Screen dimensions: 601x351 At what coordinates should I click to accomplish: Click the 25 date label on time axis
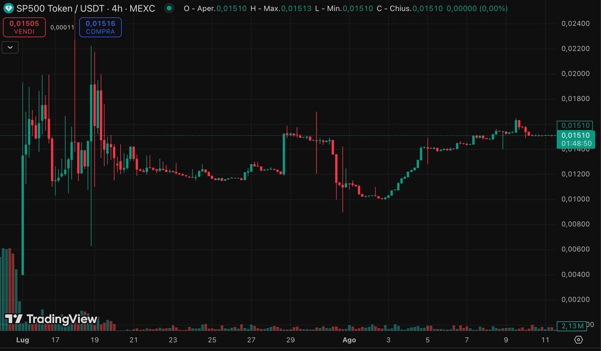coord(212,340)
